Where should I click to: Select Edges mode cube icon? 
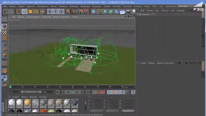coord(4,50)
